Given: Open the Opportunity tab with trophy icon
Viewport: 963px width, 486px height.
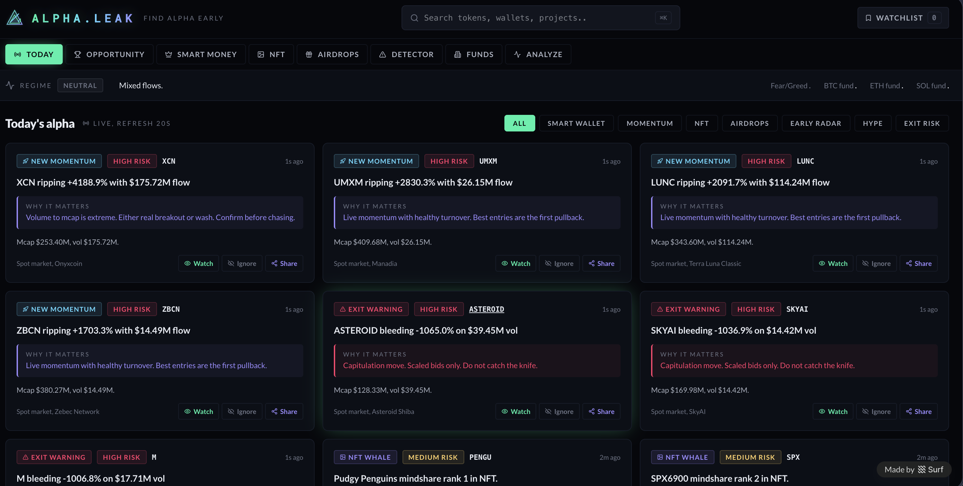Looking at the screenshot, I should pos(109,54).
